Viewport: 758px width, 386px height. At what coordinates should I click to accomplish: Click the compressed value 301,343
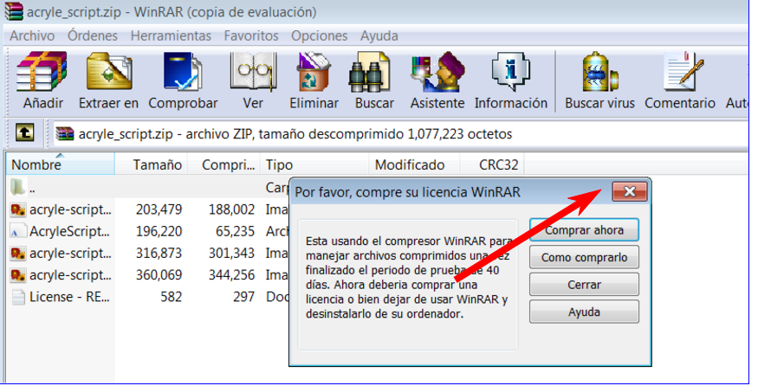coord(231,253)
